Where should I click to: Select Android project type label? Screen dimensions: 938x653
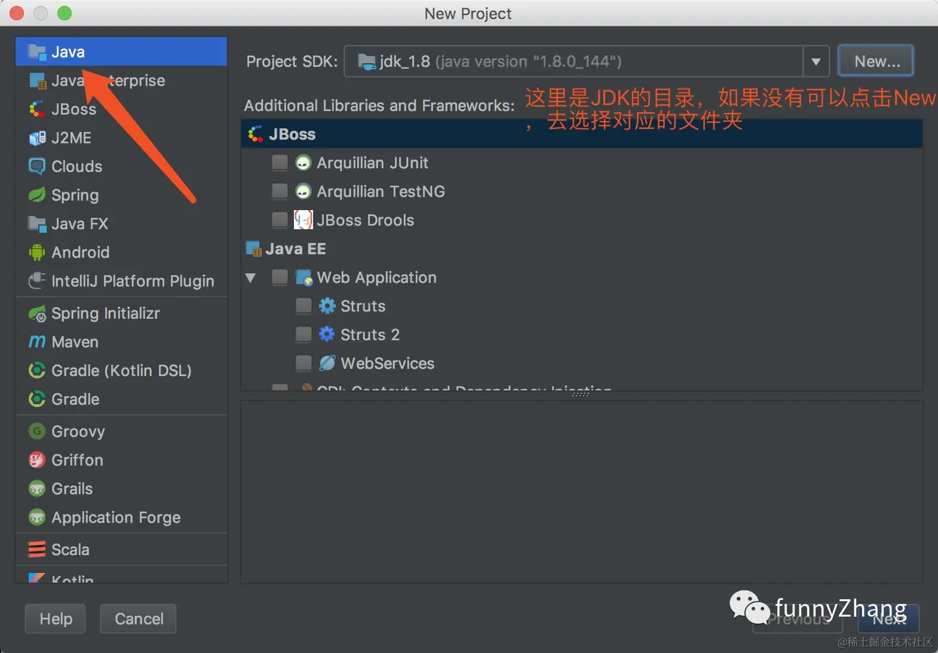(x=81, y=252)
